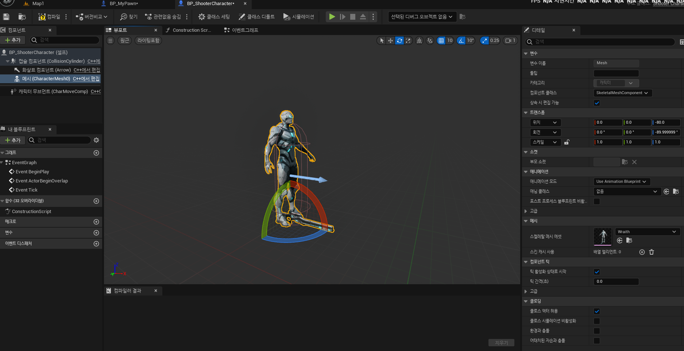The image size is (684, 351).
Task: Toggle the world/local coordinate system icon
Action: point(420,40)
